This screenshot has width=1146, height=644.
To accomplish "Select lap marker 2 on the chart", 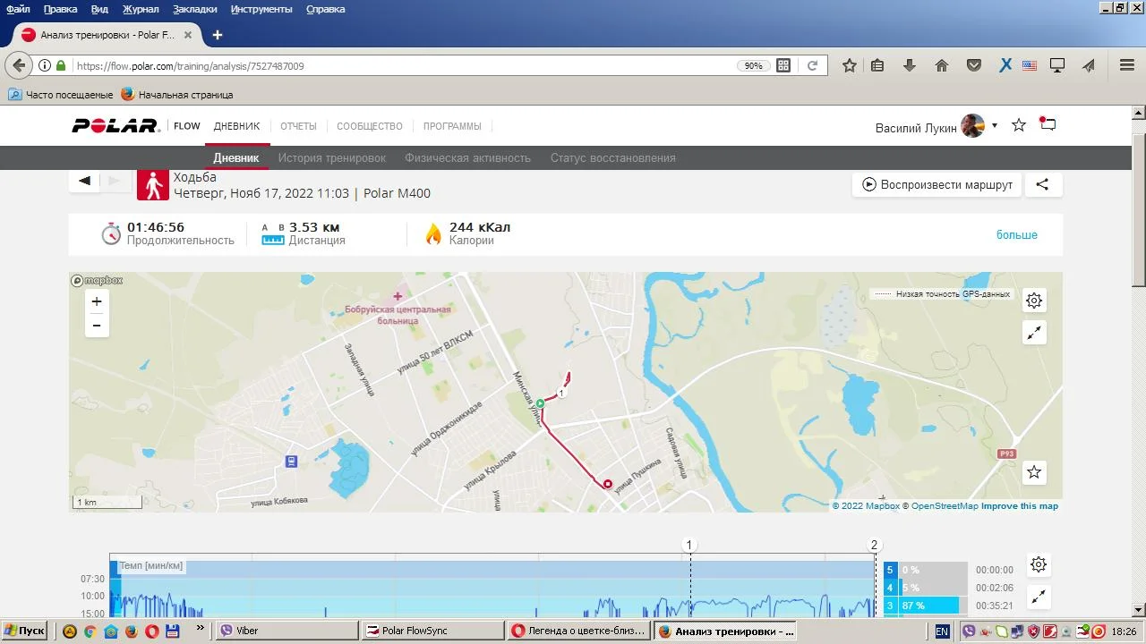I will pyautogui.click(x=875, y=545).
